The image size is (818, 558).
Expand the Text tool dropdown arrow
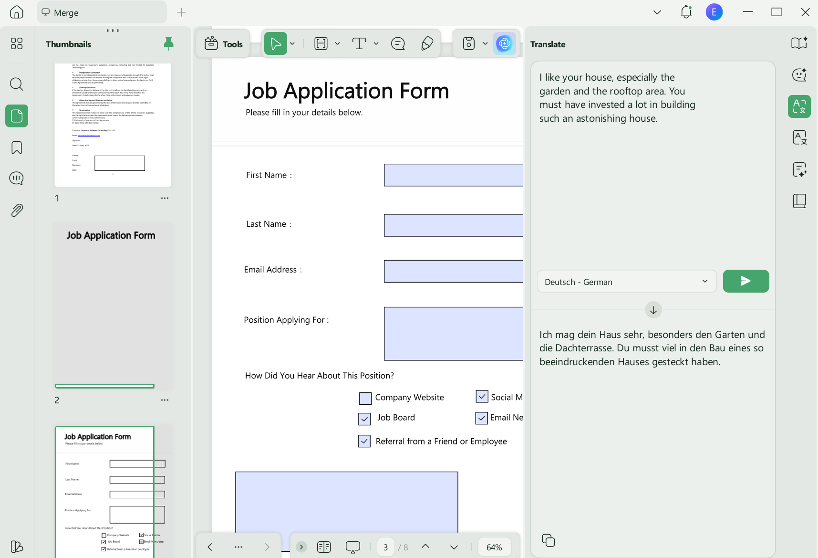pos(376,44)
